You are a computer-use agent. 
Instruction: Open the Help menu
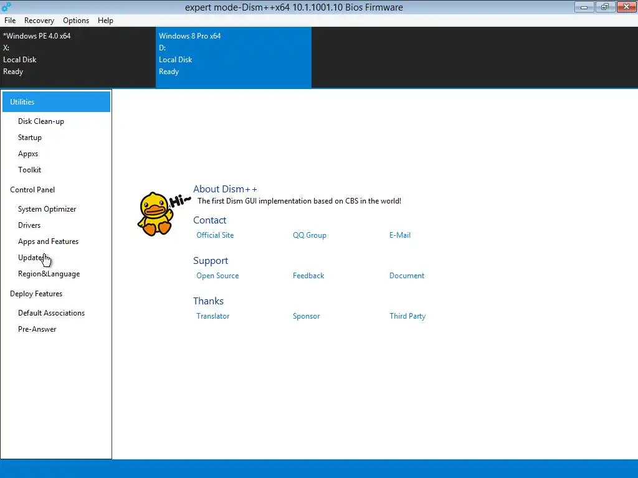(x=105, y=21)
